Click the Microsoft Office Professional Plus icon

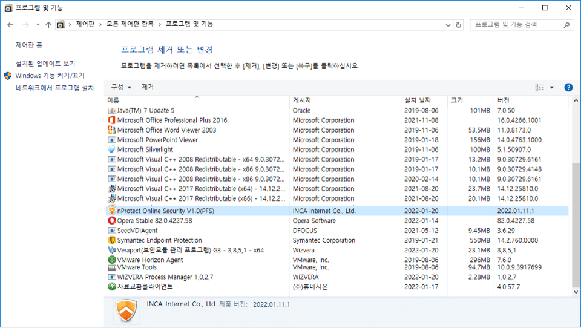(111, 120)
